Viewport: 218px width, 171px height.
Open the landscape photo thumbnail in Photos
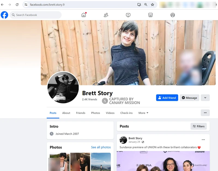[x=101, y=162]
